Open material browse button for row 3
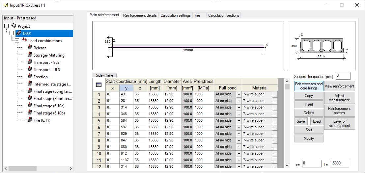Screen dimensions: 365x173 pos(275,108)
